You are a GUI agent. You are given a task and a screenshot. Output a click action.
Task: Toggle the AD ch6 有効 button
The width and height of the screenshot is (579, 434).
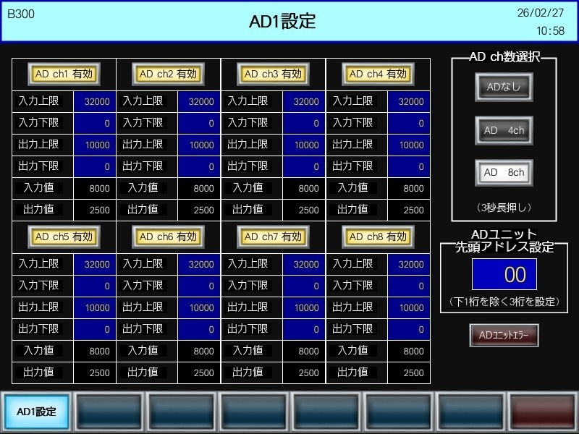(169, 237)
